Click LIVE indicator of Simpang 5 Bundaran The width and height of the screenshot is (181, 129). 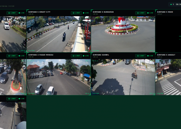[x=150, y=13]
